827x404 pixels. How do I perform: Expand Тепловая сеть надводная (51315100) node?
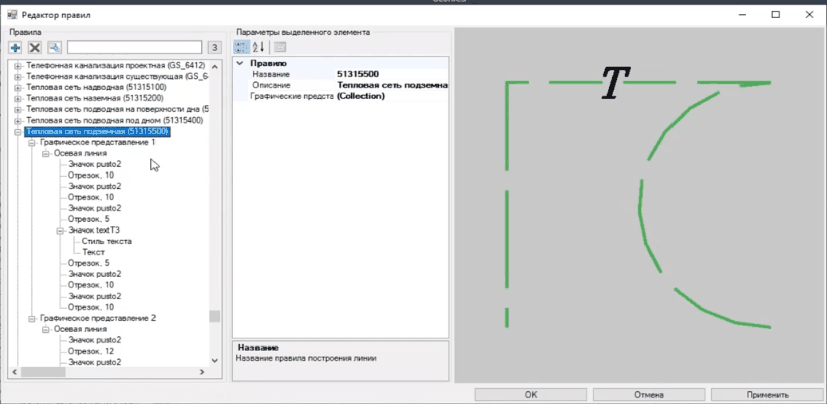[18, 88]
